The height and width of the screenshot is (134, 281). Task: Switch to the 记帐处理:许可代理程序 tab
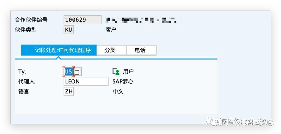click(59, 50)
